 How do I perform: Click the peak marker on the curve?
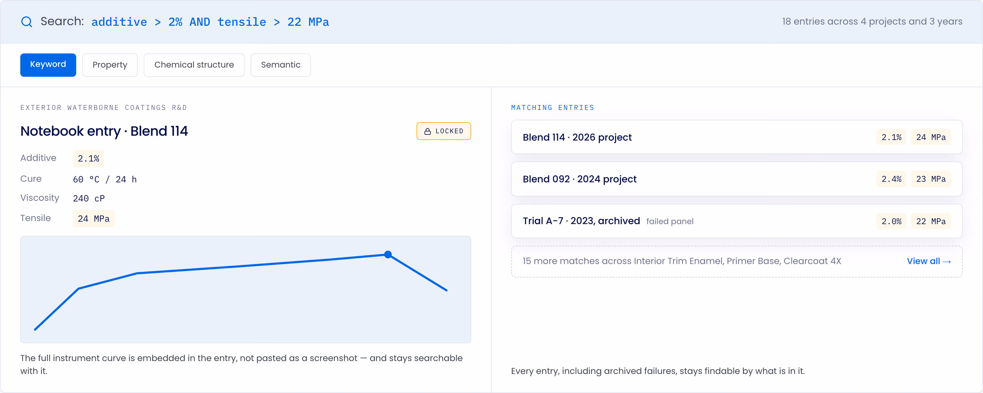click(388, 255)
